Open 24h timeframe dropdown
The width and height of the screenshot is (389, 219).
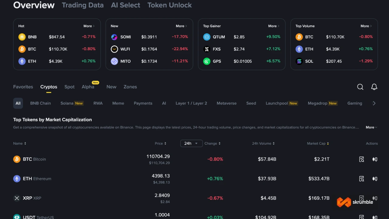pyautogui.click(x=191, y=143)
